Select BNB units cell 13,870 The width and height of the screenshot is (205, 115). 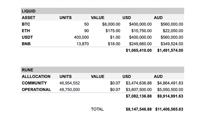click(83, 44)
